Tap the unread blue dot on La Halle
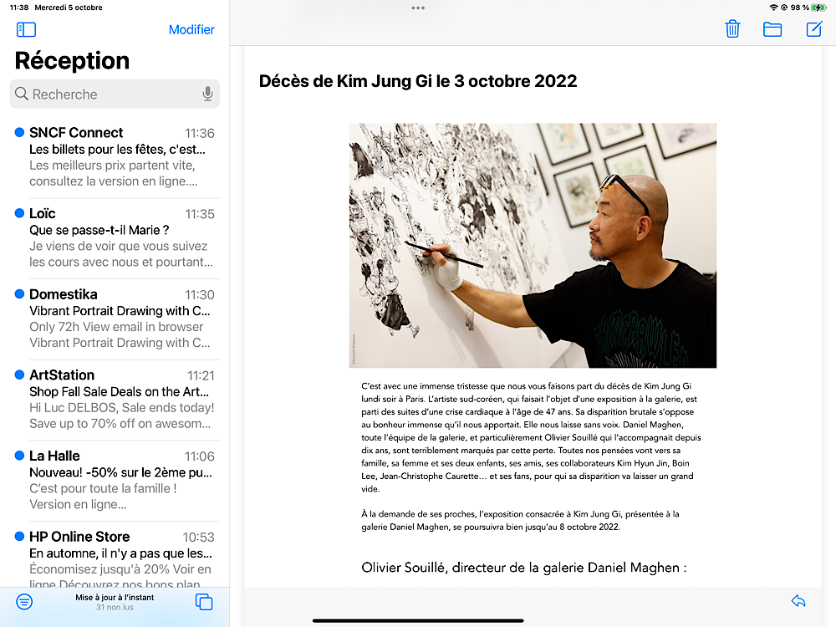This screenshot has width=836, height=627. (19, 456)
